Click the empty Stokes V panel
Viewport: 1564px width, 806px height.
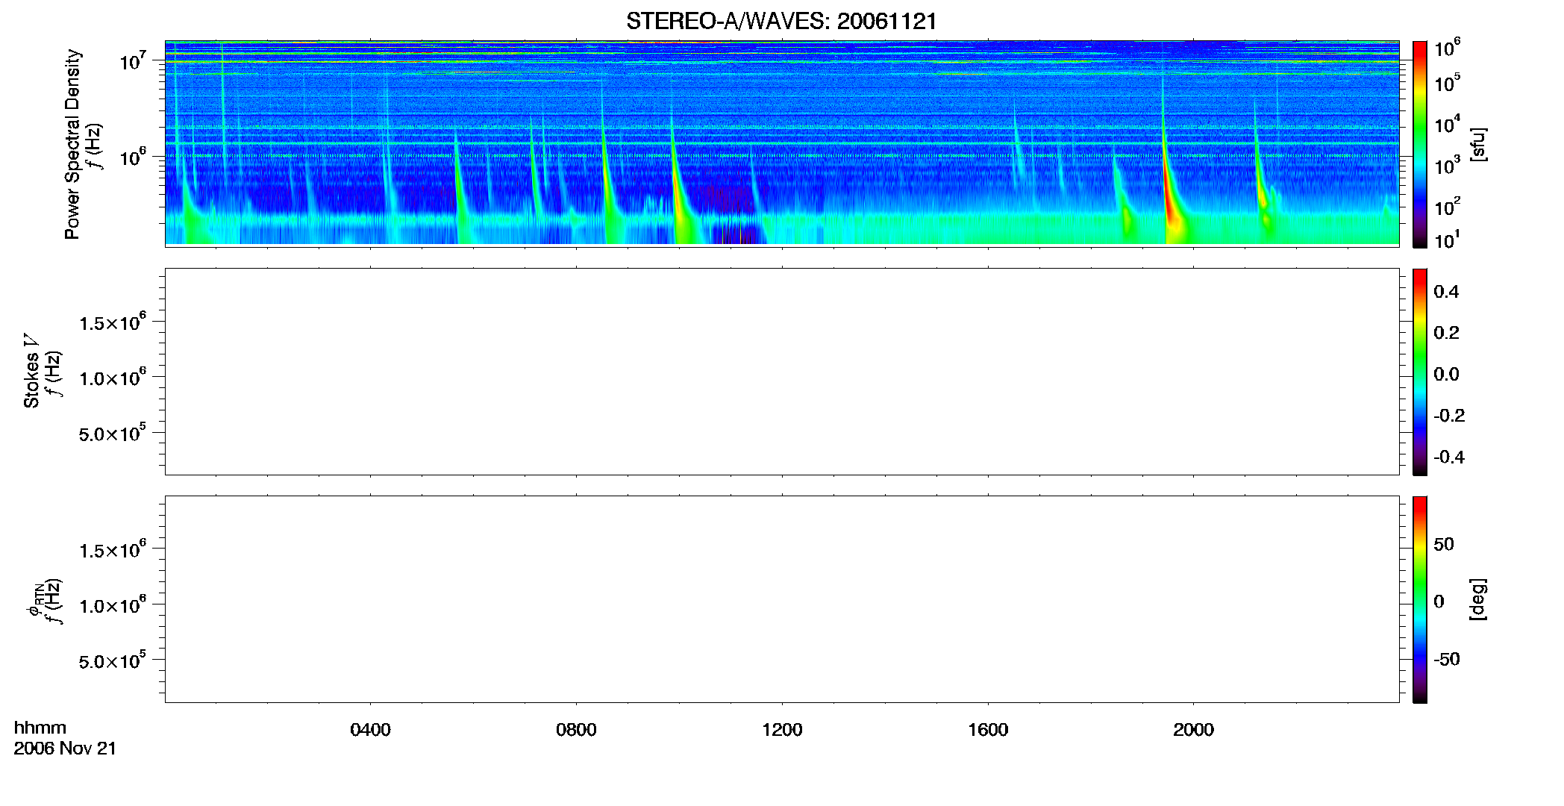click(782, 372)
